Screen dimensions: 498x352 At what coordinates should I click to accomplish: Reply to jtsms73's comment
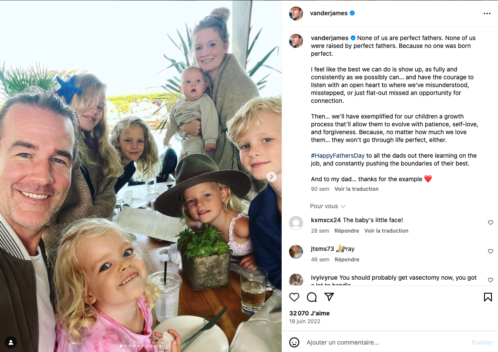point(347,260)
